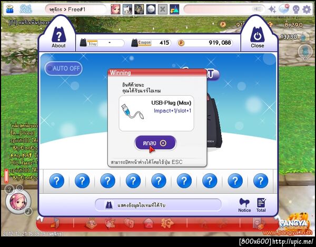The height and width of the screenshot is (247, 316).
Task: Select the white cat caddie quick slot
Action: 127,9
